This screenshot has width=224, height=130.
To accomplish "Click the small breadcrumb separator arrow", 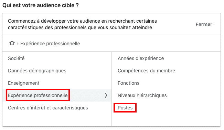I will 18,44.
